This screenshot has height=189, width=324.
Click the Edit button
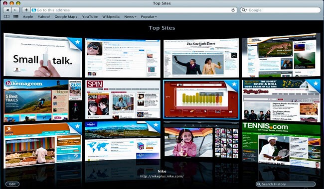[12, 184]
